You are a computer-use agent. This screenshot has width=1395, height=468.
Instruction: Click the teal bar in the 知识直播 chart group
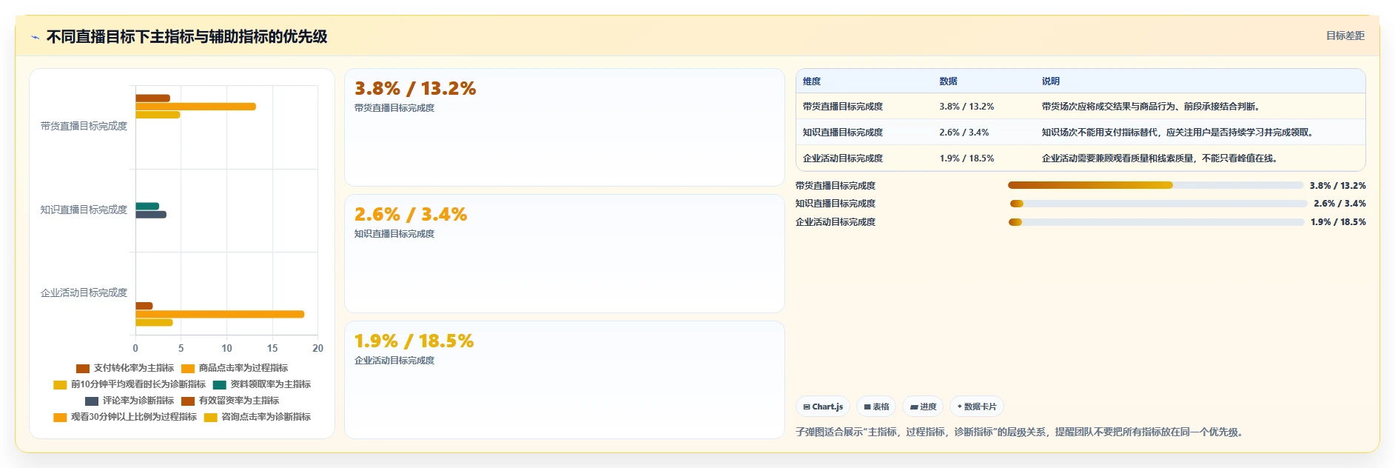point(147,207)
